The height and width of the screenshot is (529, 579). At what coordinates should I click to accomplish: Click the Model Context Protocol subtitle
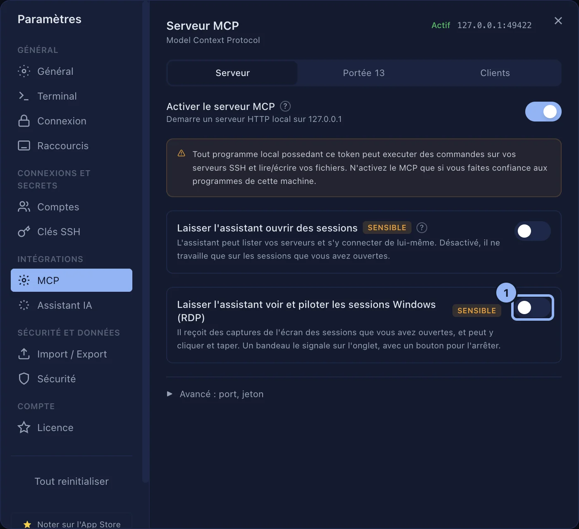[x=213, y=40]
